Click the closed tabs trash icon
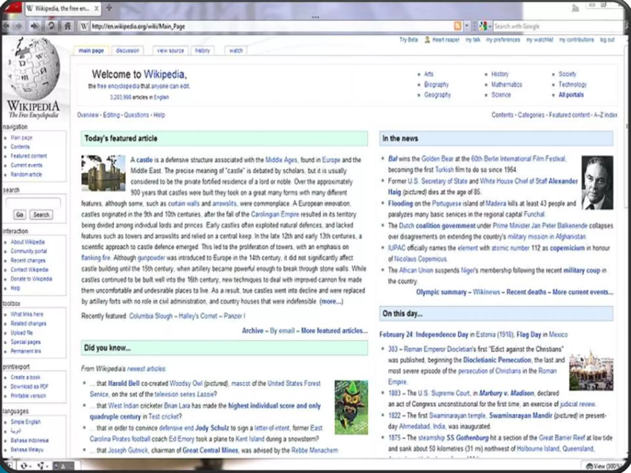The height and width of the screenshot is (473, 631). pyautogui.click(x=575, y=8)
